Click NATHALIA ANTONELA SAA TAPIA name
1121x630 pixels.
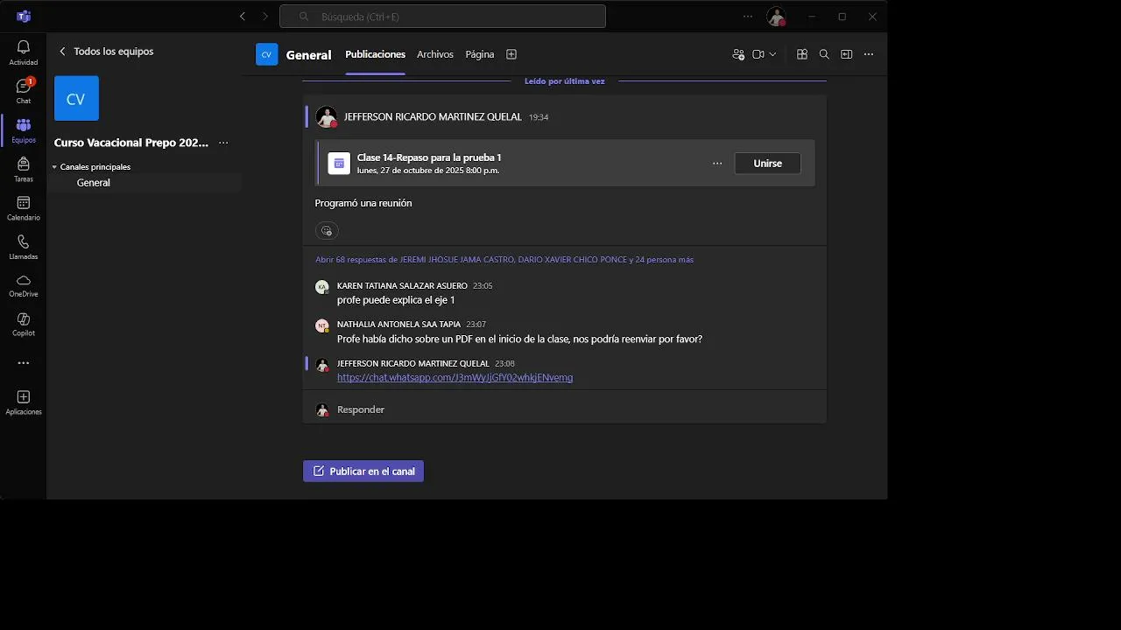point(398,325)
